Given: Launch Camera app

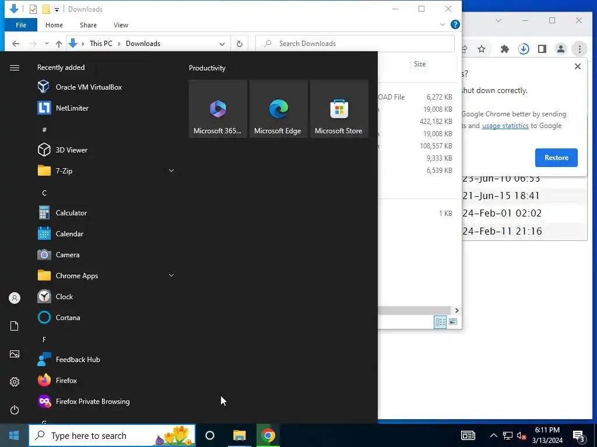Looking at the screenshot, I should [x=106, y=255].
